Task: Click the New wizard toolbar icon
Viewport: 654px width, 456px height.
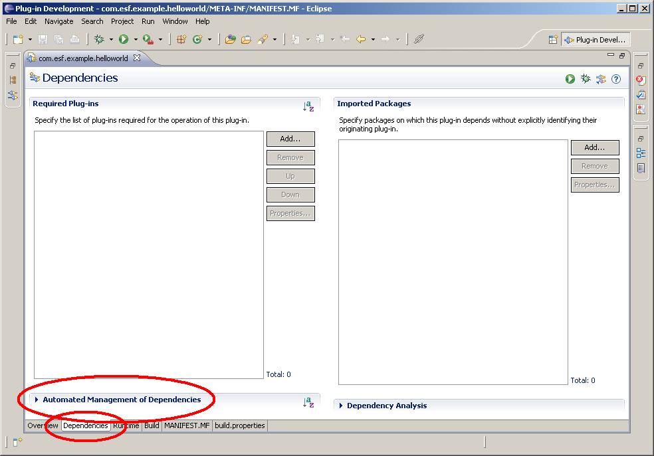Action: (18, 39)
